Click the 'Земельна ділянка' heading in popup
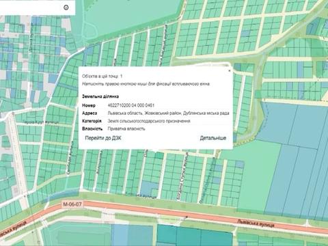The image size is (328, 246). [x=100, y=96]
